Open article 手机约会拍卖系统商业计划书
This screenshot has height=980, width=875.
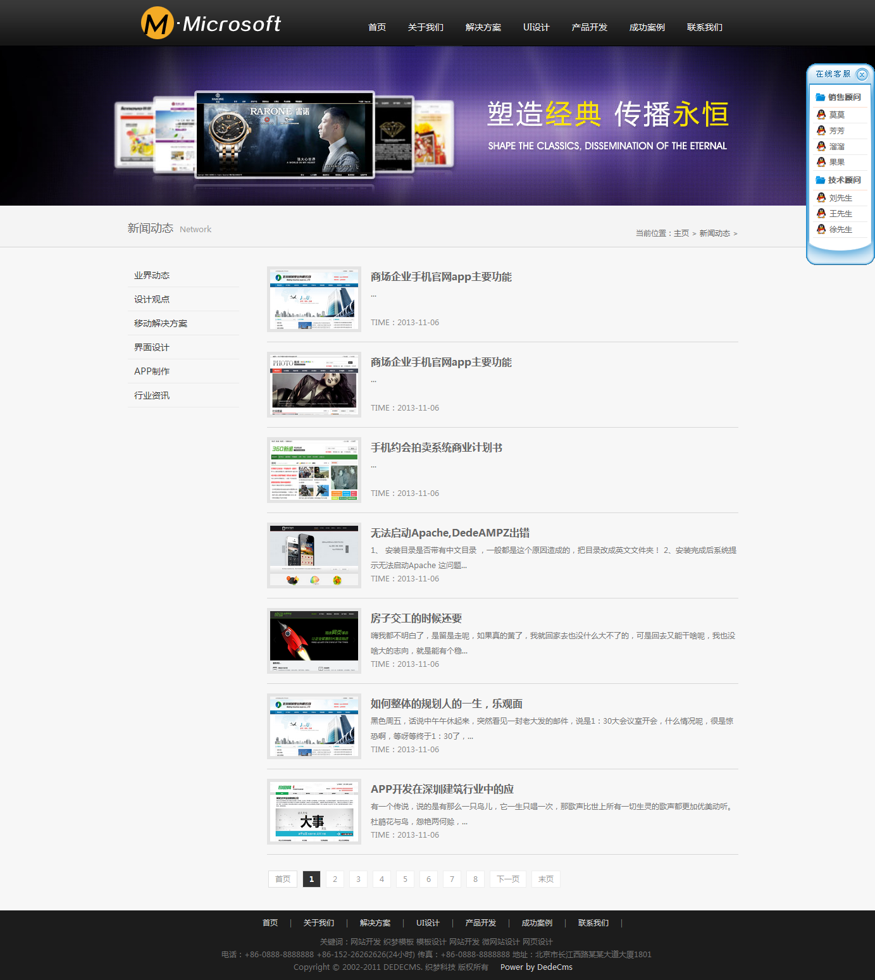click(x=436, y=448)
